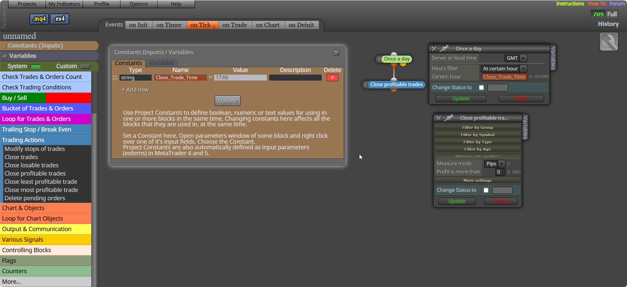This screenshot has width=627, height=287.
Task: Export the project as .ex4
Action: click(x=59, y=19)
